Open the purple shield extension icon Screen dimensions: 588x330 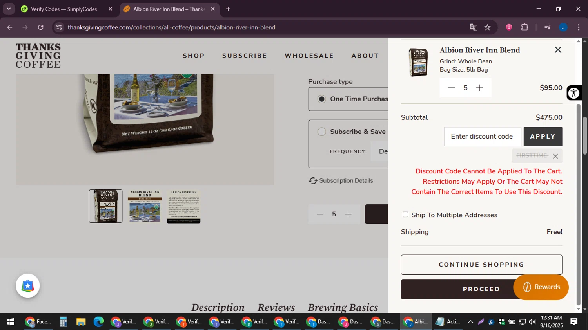[x=509, y=27]
